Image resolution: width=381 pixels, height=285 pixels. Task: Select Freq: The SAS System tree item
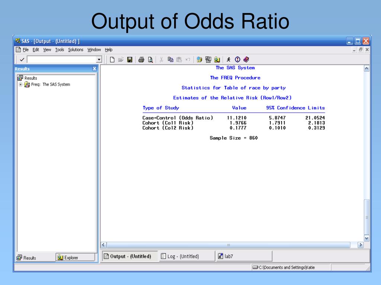51,85
